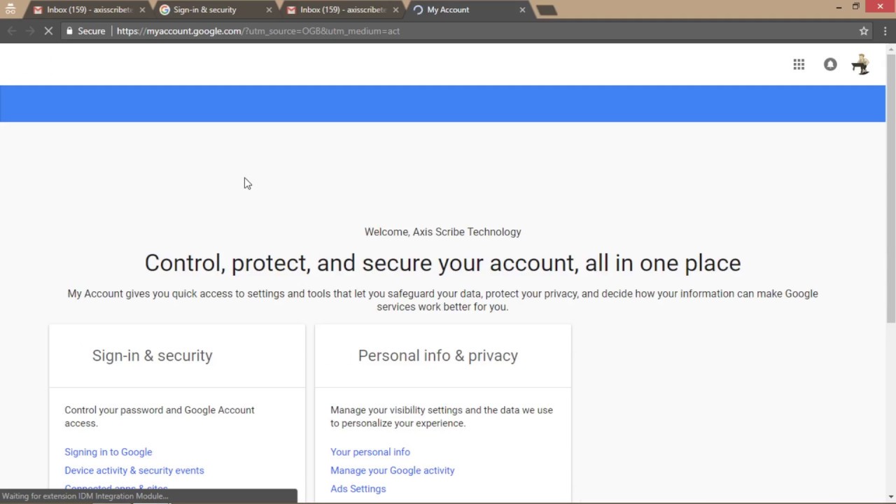Open Your personal info link
This screenshot has height=504, width=896.
tap(370, 452)
